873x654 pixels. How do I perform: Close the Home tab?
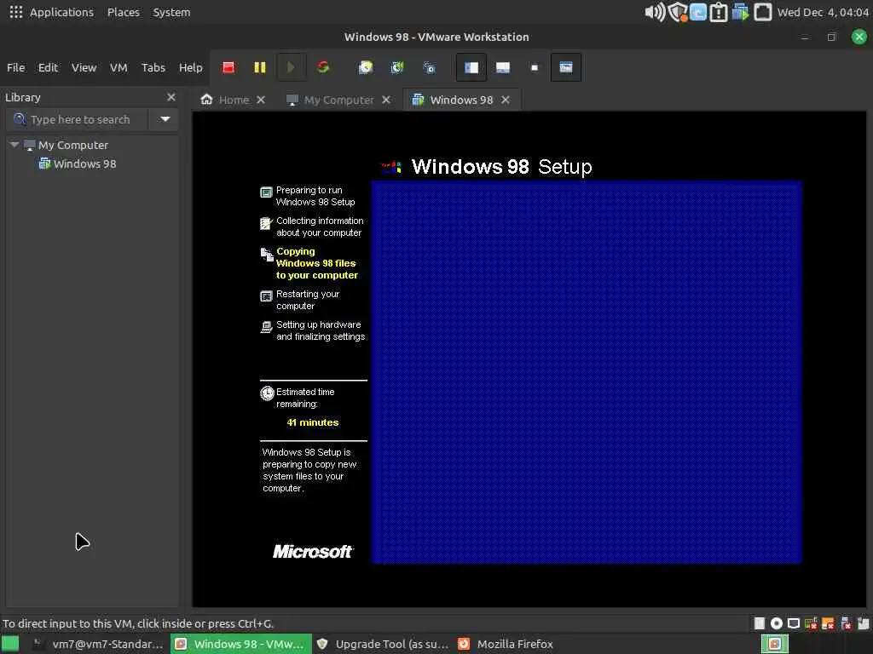pyautogui.click(x=261, y=100)
